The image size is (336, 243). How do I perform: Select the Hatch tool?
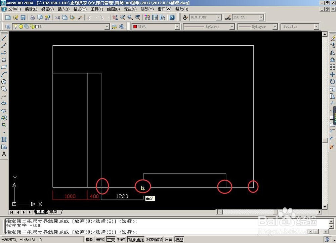(x=4, y=139)
